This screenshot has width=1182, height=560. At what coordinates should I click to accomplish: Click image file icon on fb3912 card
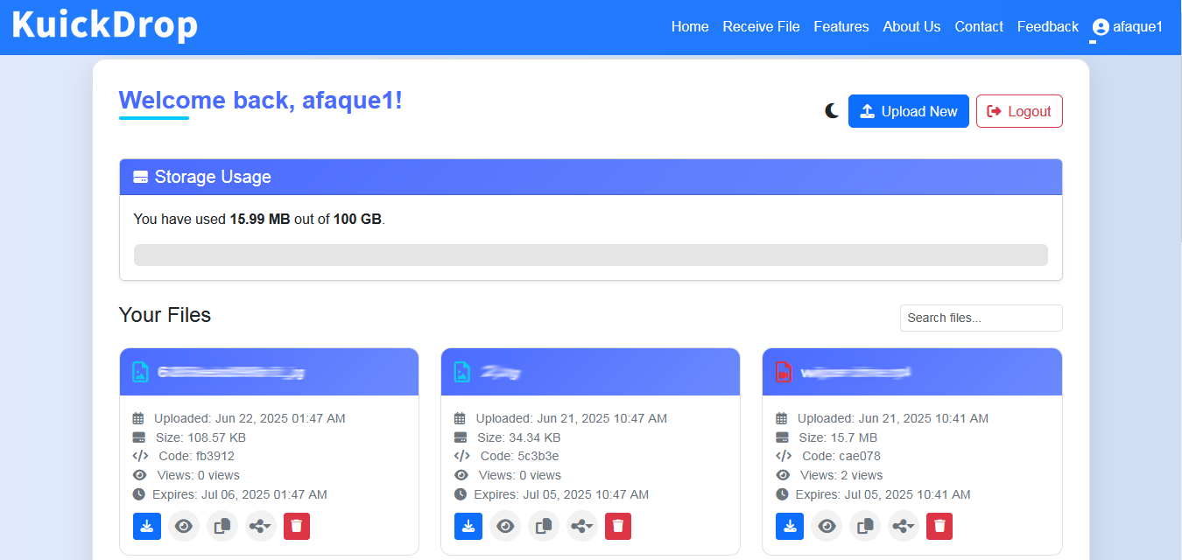(140, 372)
